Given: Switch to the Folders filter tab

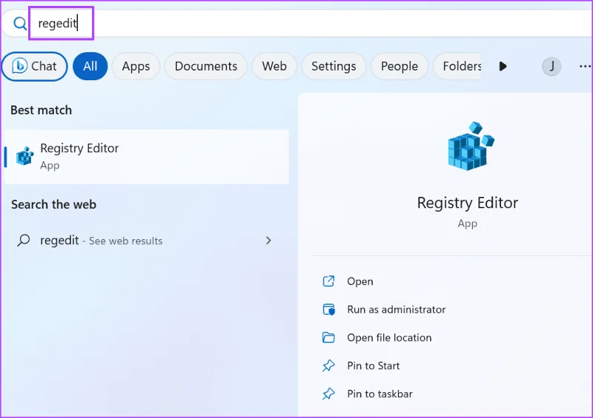Looking at the screenshot, I should pos(457,66).
